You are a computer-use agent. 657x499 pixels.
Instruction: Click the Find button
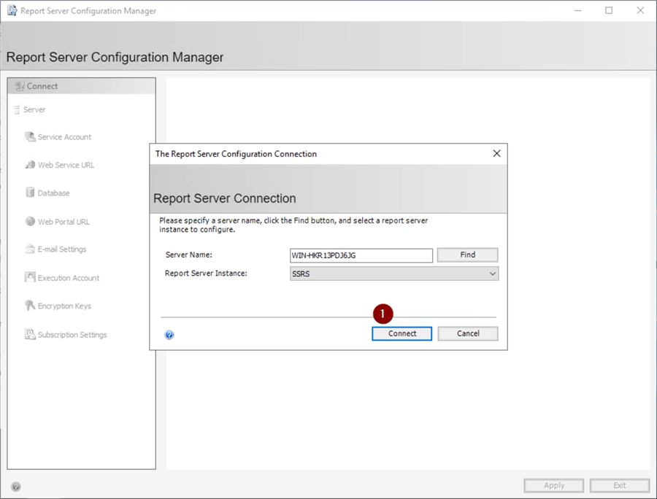tap(467, 255)
